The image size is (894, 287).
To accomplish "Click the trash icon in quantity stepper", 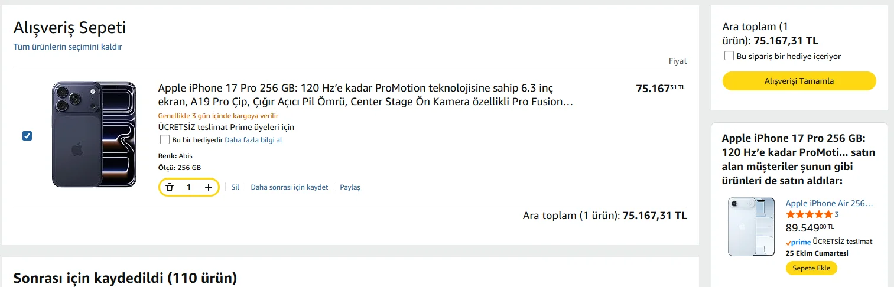I will (x=170, y=187).
